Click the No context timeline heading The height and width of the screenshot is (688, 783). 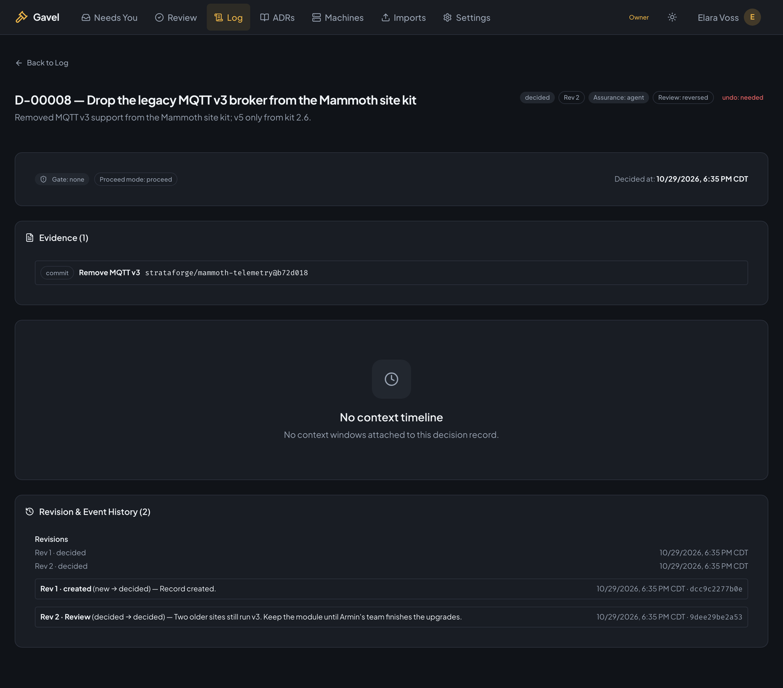coord(391,417)
